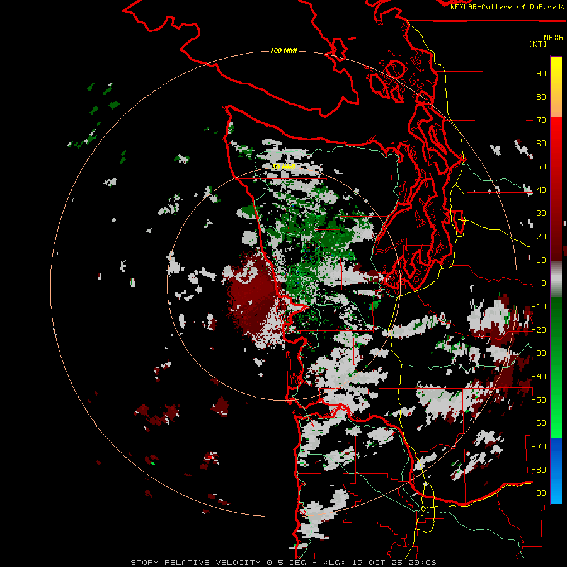Click the 20:08 timestamp in the caption
The height and width of the screenshot is (567, 567).
coord(422,563)
